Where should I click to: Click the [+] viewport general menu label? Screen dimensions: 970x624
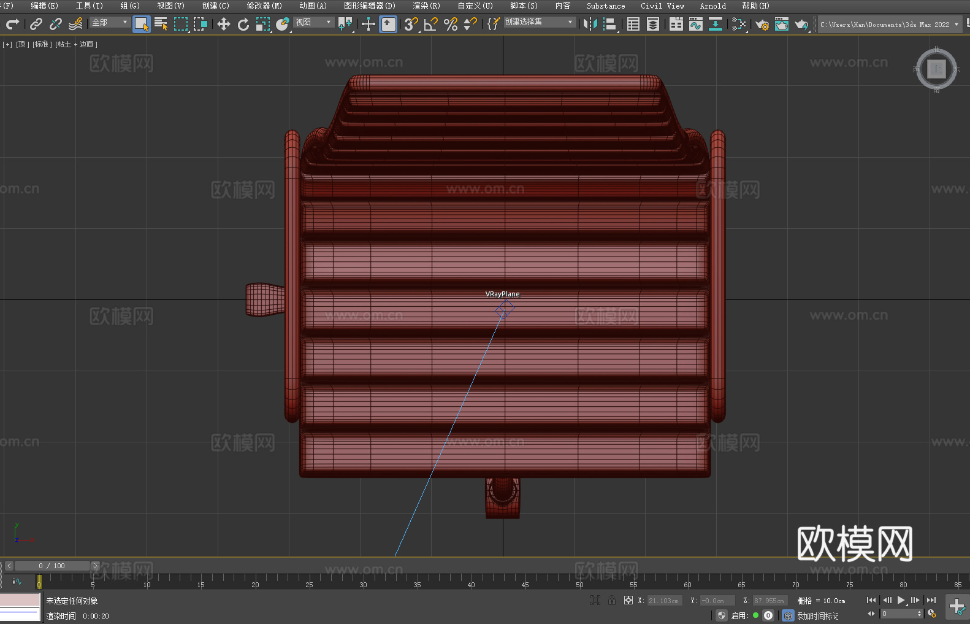(x=7, y=44)
